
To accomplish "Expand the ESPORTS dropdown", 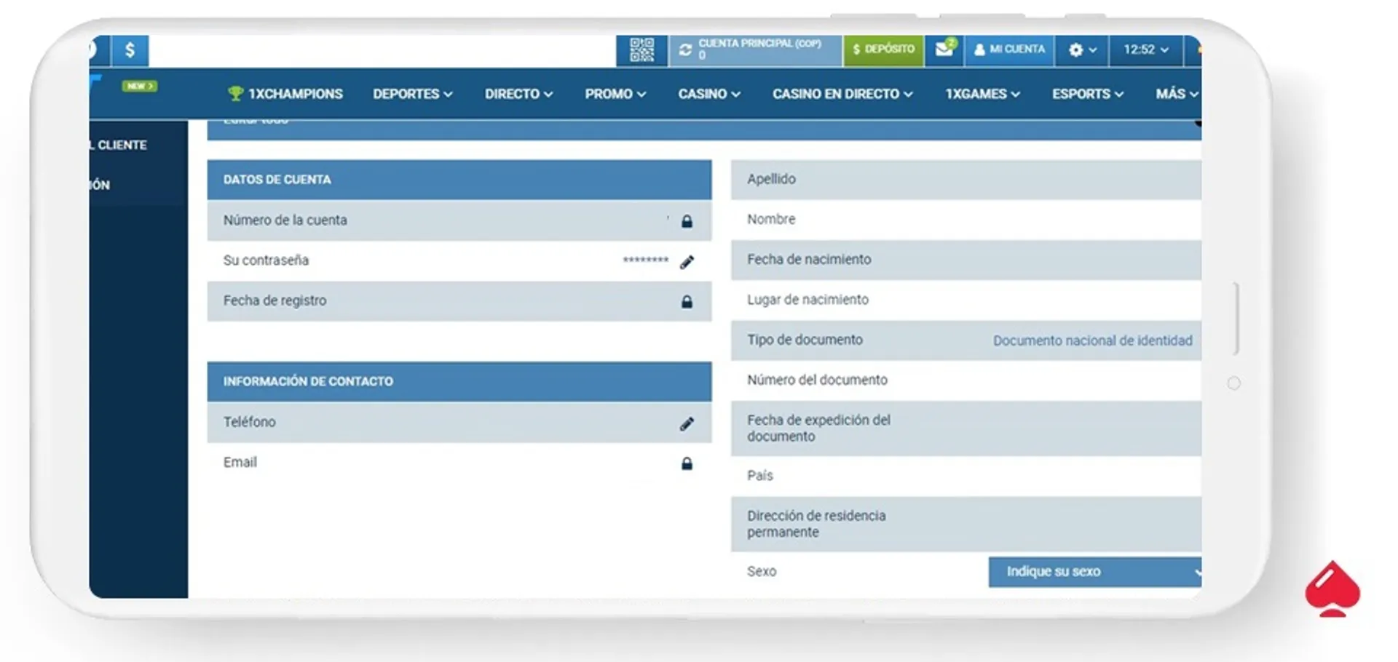I will [1088, 94].
